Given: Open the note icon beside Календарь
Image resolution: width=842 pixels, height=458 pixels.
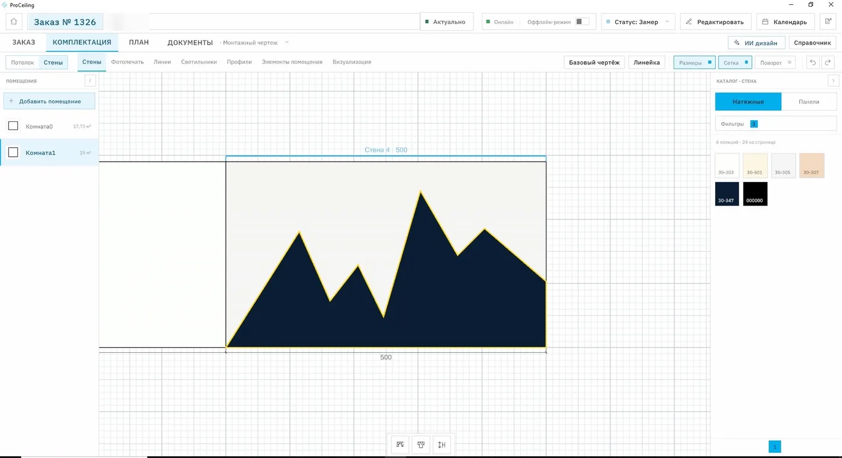Looking at the screenshot, I should [828, 22].
